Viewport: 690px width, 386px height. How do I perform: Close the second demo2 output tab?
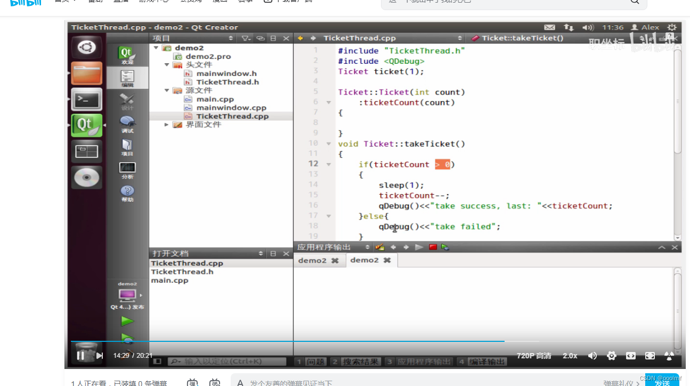(387, 260)
